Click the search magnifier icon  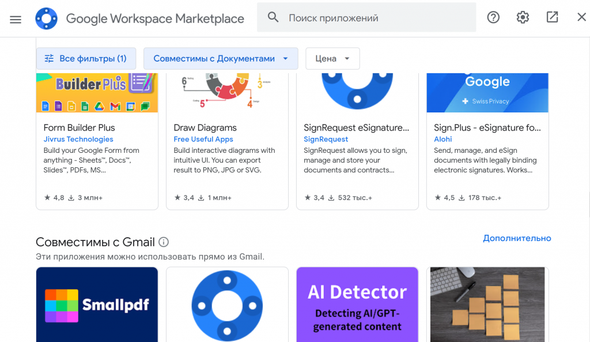[273, 18]
